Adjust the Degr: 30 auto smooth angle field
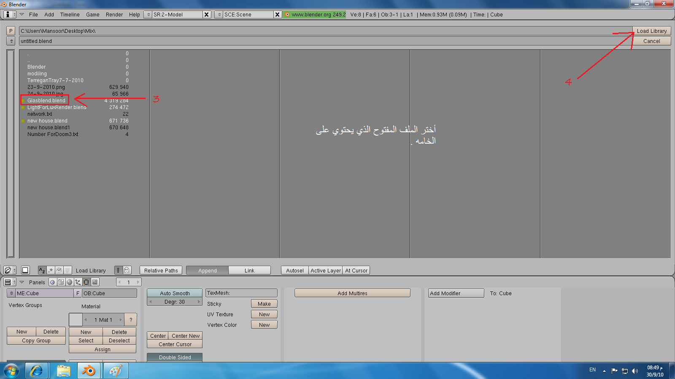 pos(175,302)
